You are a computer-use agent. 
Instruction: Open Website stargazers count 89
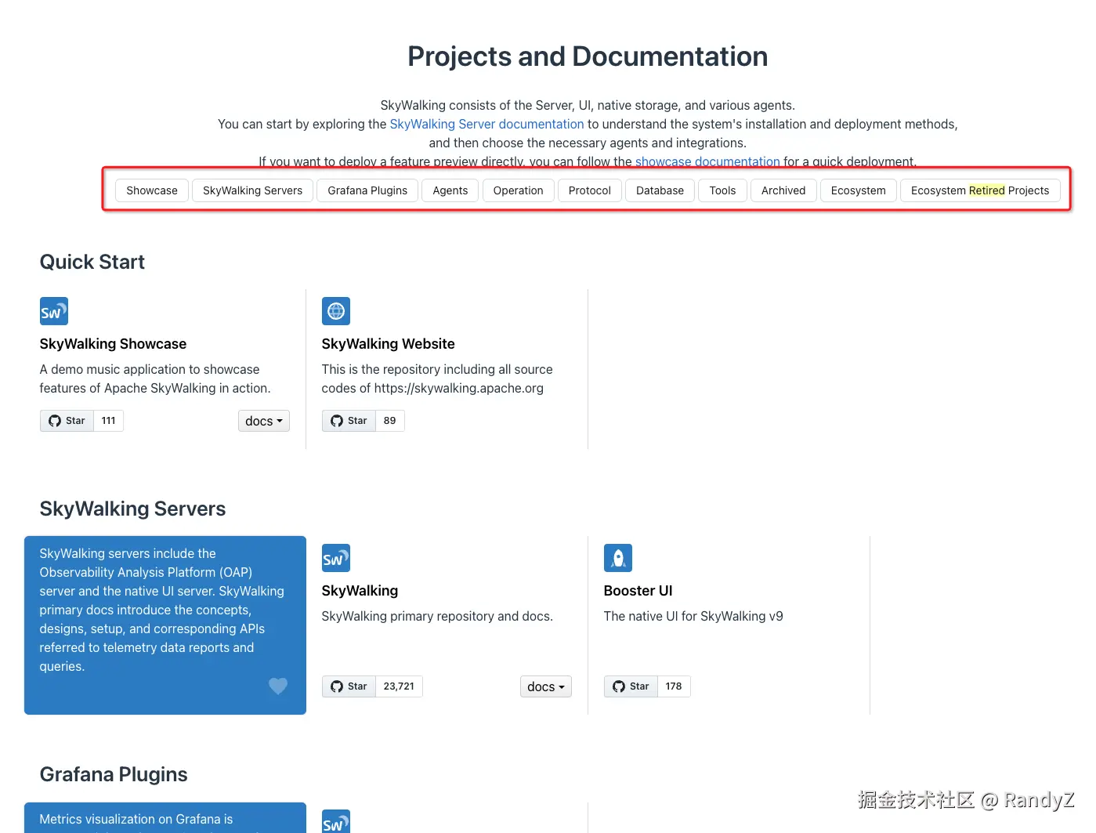[390, 421]
